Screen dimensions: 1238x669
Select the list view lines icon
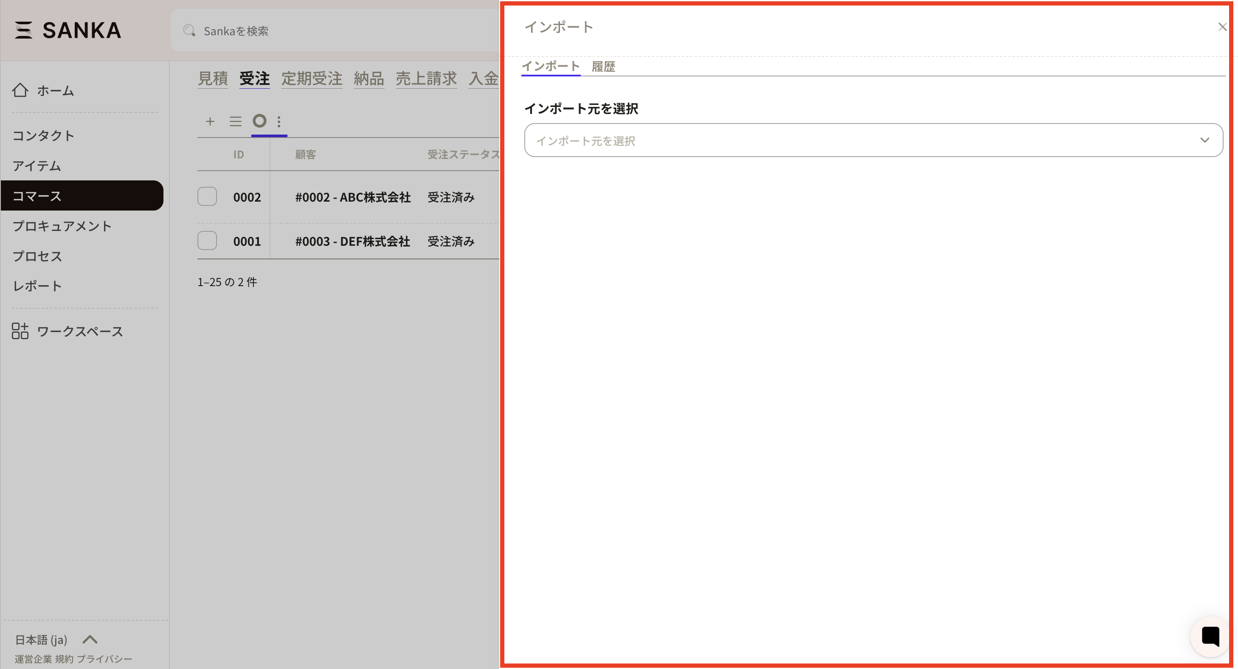coord(236,121)
